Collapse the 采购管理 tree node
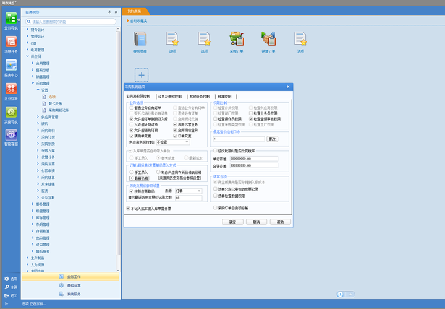445x309 pixels. coord(33,83)
